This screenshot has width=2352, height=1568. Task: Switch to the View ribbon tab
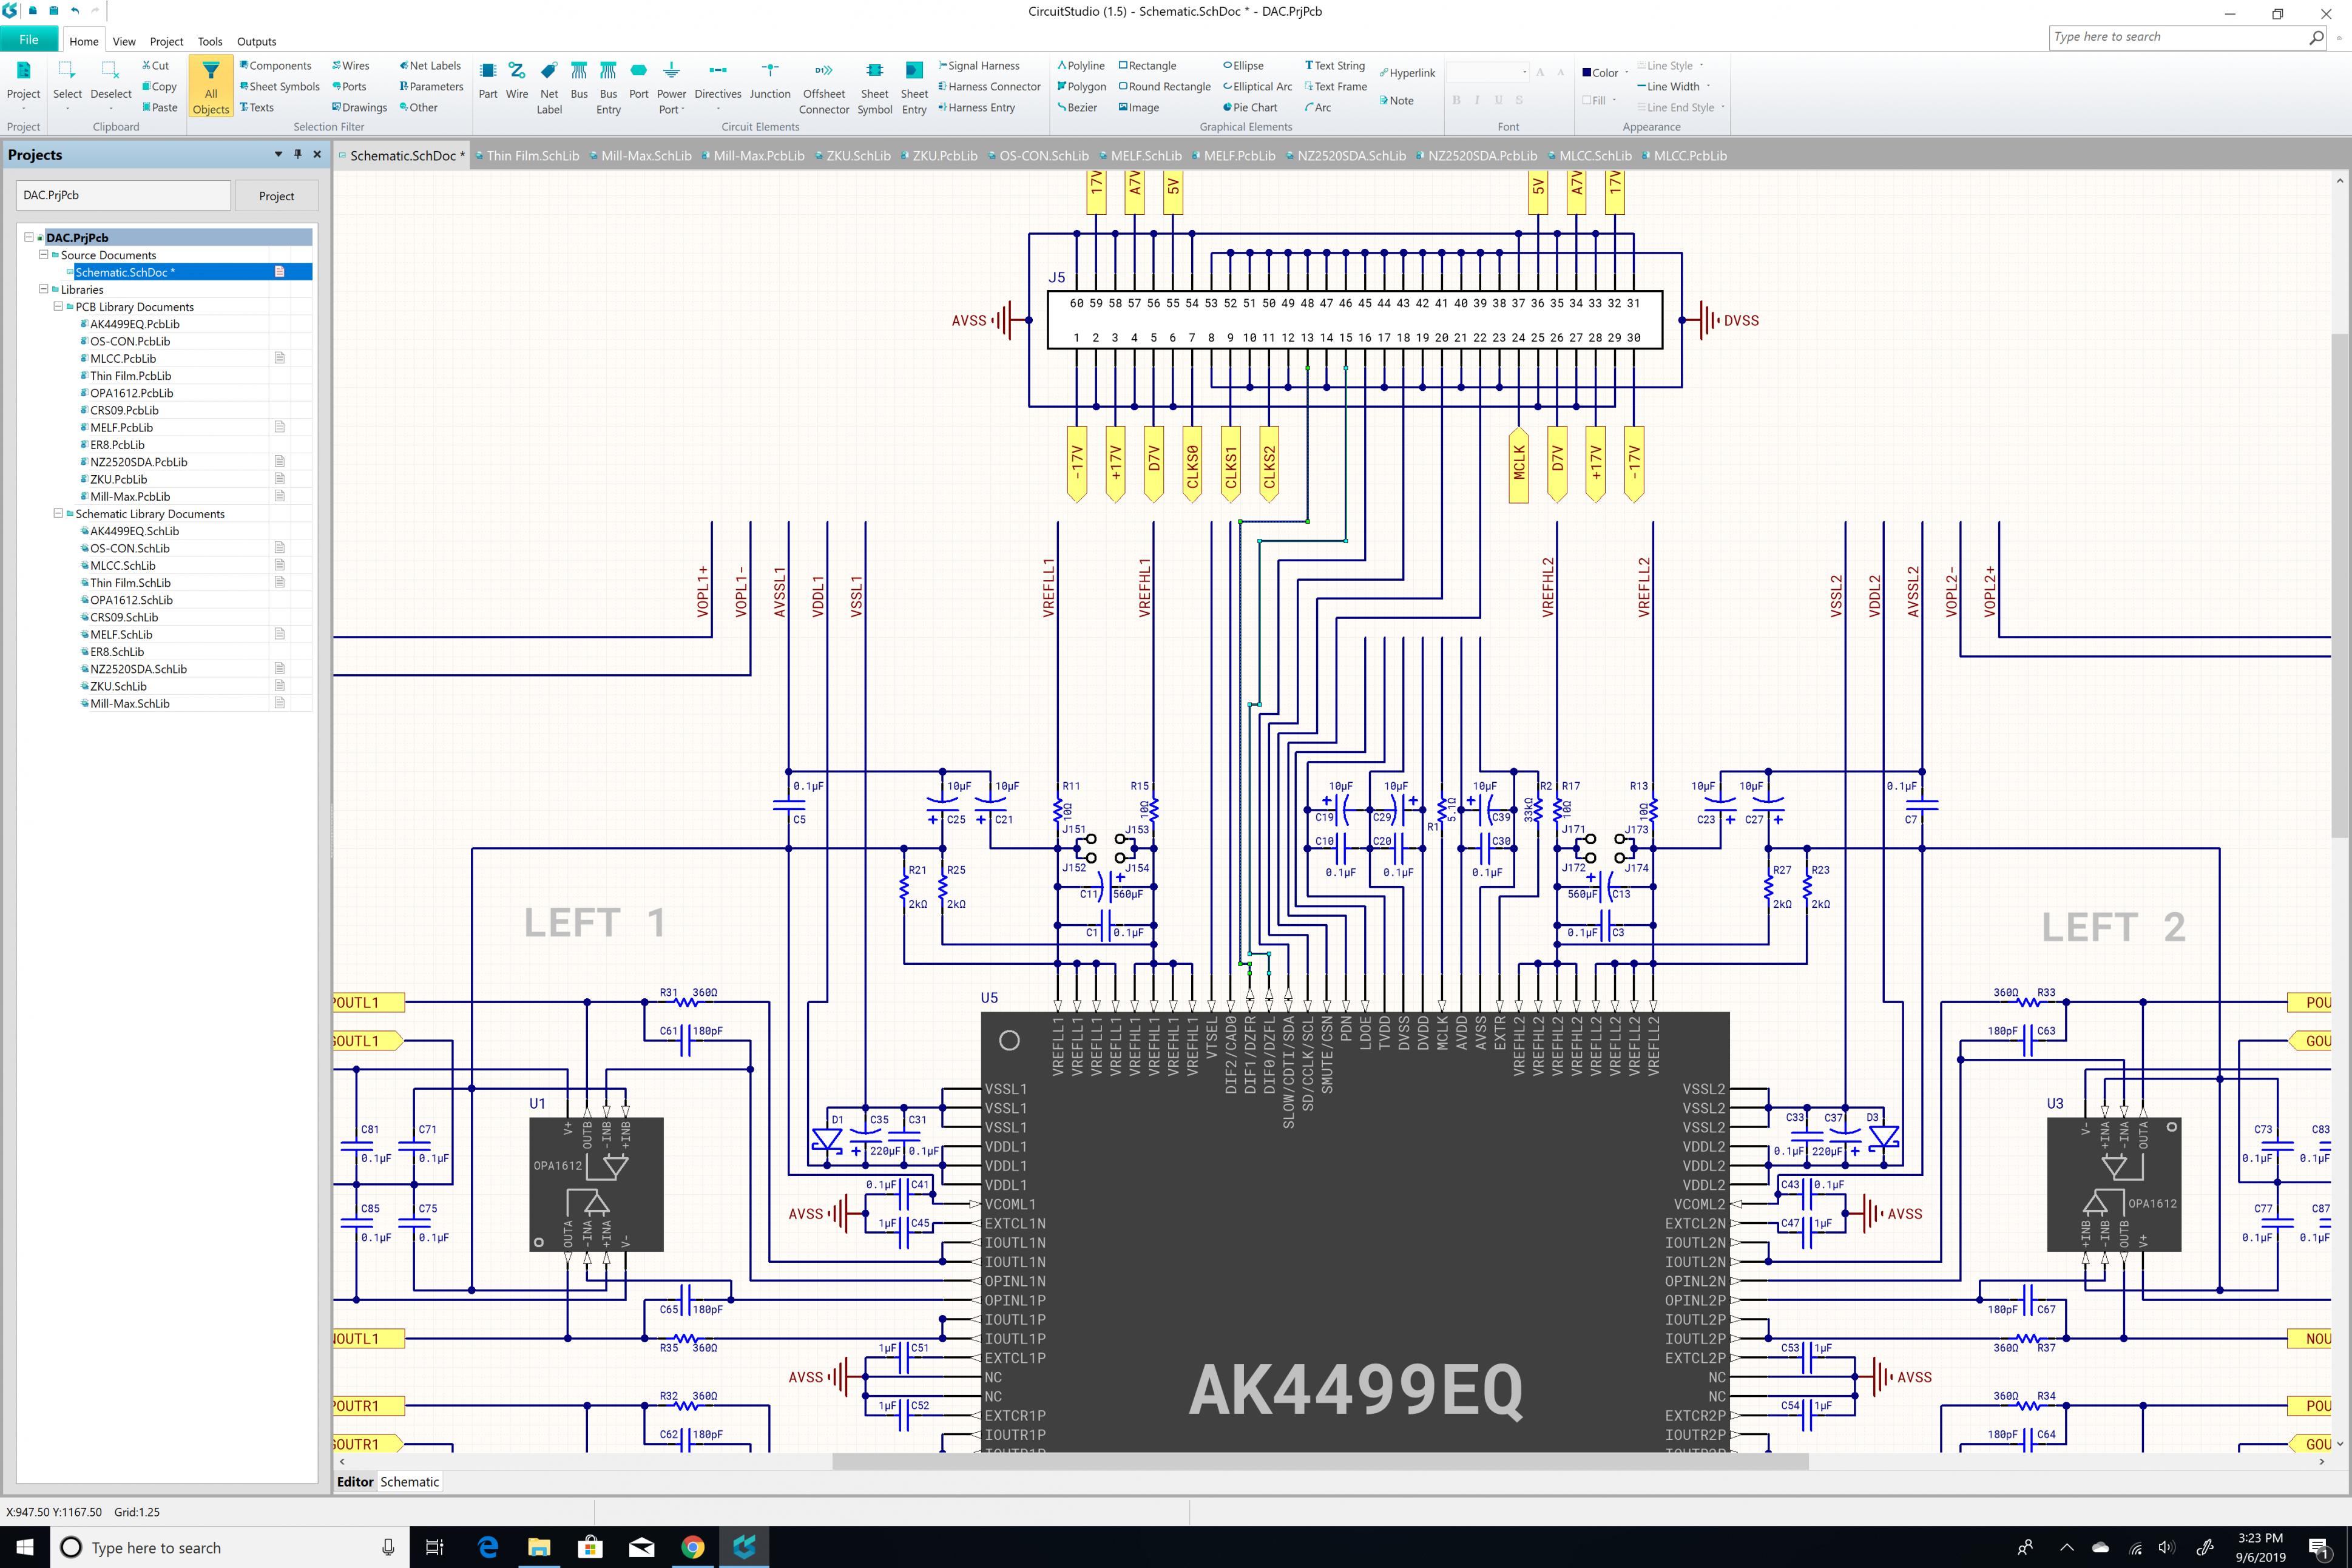tap(124, 41)
